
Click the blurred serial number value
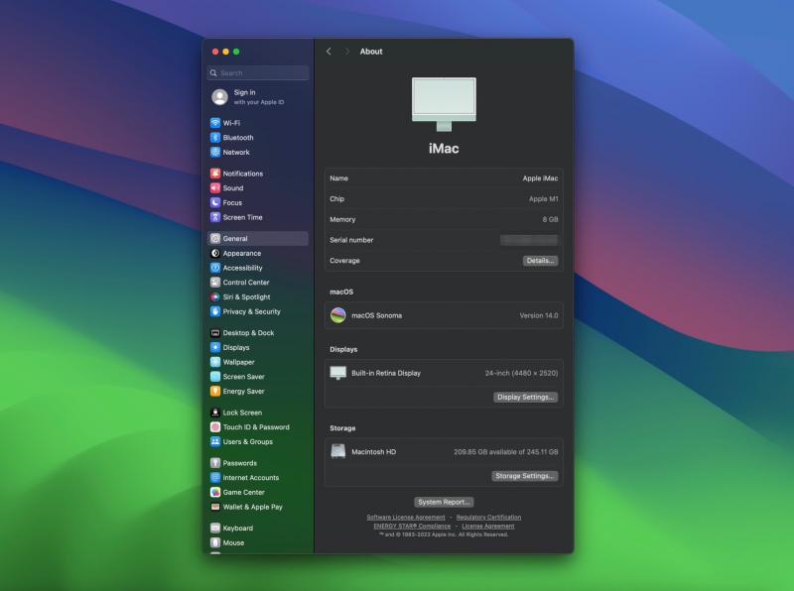[529, 240]
